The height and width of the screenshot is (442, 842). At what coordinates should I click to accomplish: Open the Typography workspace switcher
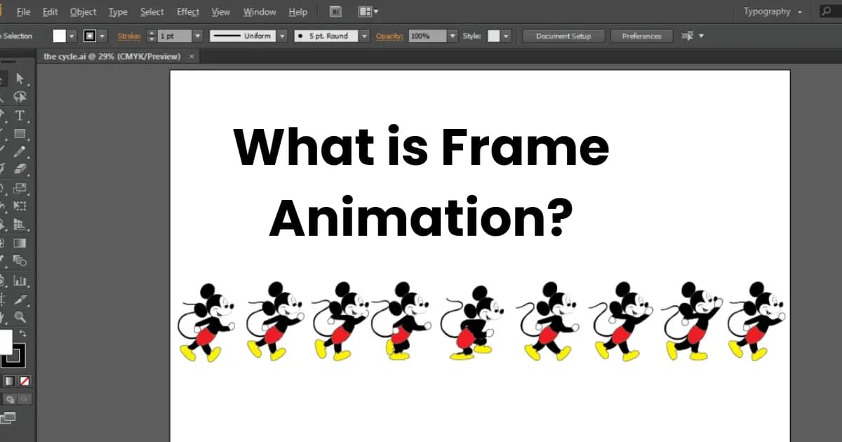773,12
